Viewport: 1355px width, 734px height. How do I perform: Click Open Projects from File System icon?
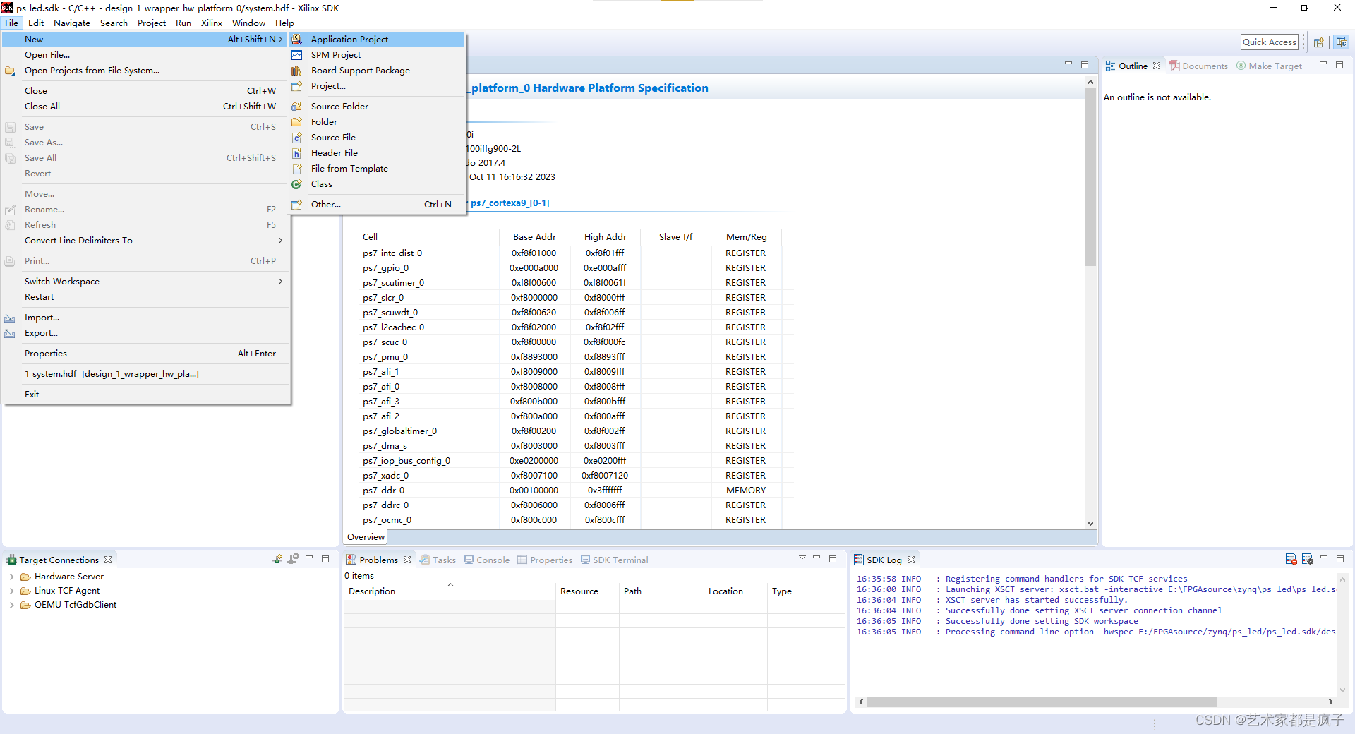coord(10,71)
